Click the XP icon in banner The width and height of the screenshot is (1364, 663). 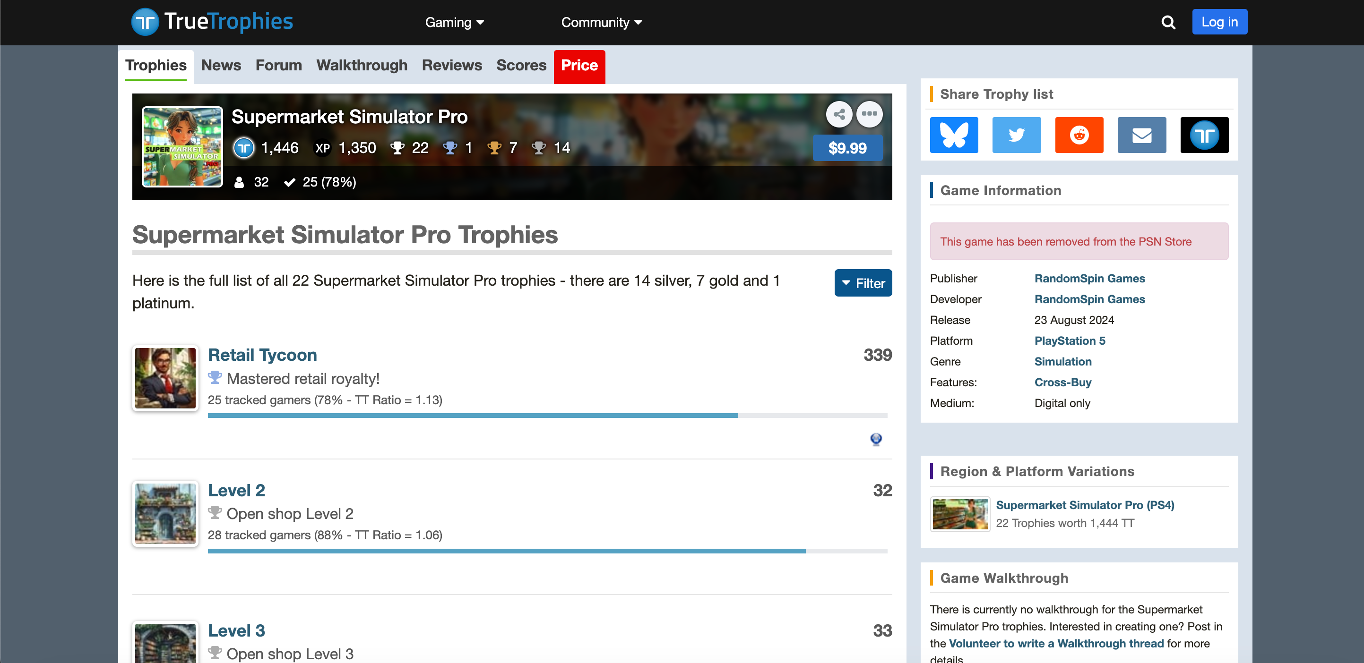(x=322, y=148)
